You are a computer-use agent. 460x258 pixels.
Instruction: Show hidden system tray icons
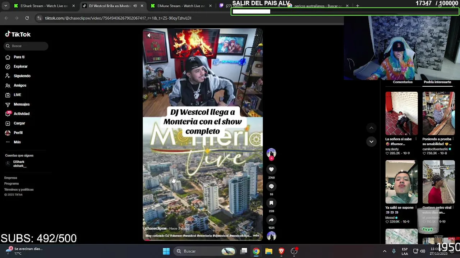[x=385, y=251]
